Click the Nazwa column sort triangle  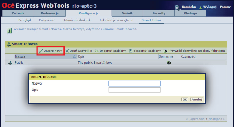pyautogui.click(x=74, y=56)
